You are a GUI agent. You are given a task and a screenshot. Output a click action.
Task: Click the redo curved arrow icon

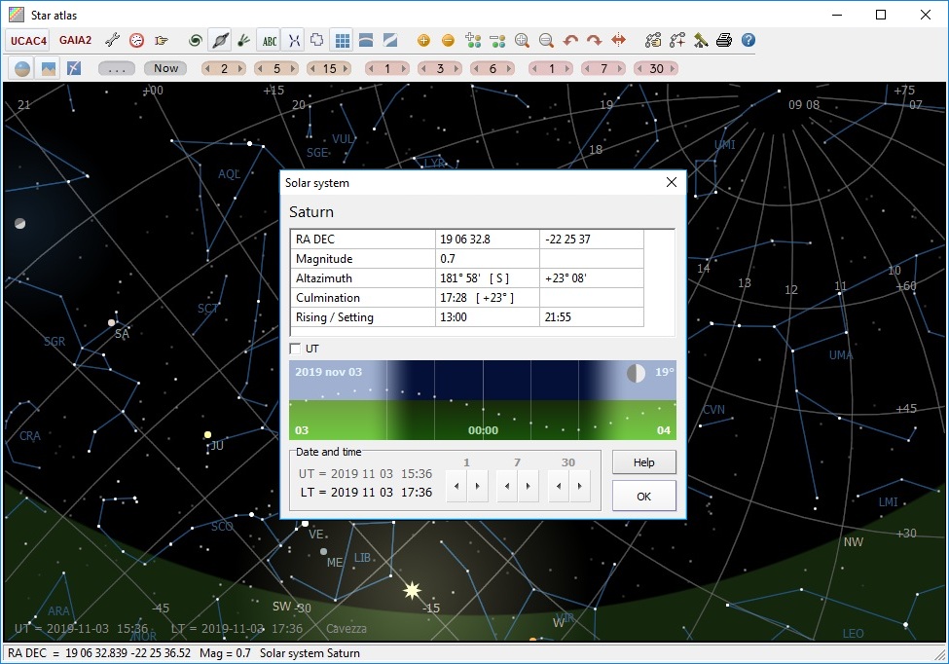click(595, 41)
